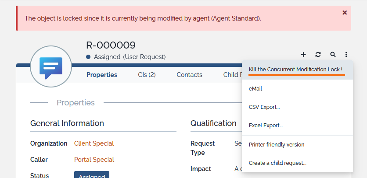The width and height of the screenshot is (367, 178).
Task: Select Kill the Concurrent Modification Lock
Action: point(295,70)
